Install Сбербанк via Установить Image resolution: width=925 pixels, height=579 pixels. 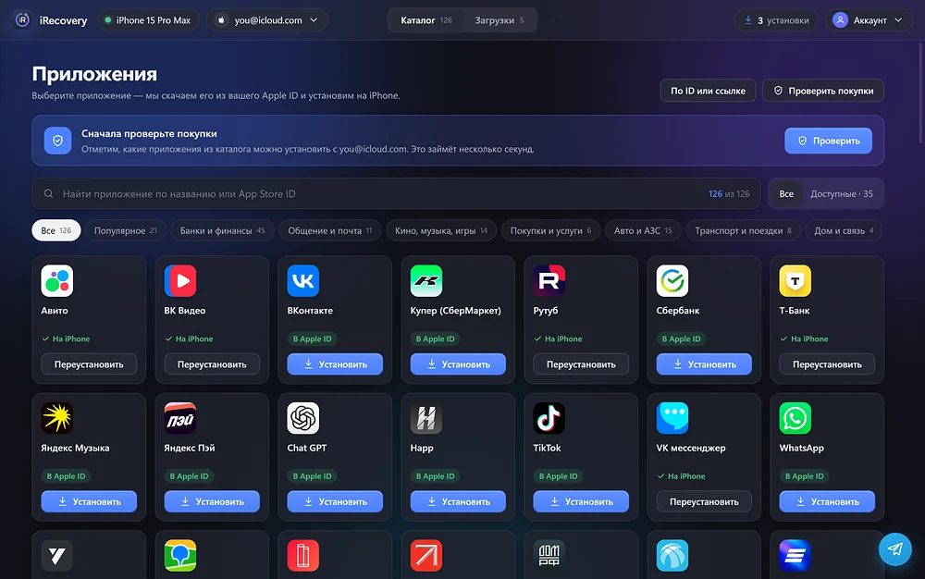[704, 363]
